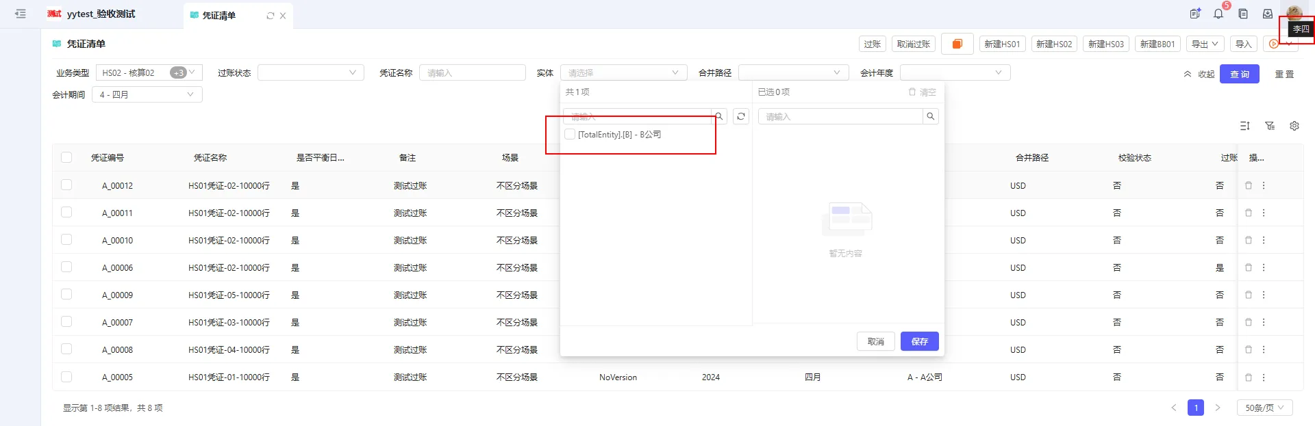Collapse the left sidebar menu icon

click(x=21, y=14)
